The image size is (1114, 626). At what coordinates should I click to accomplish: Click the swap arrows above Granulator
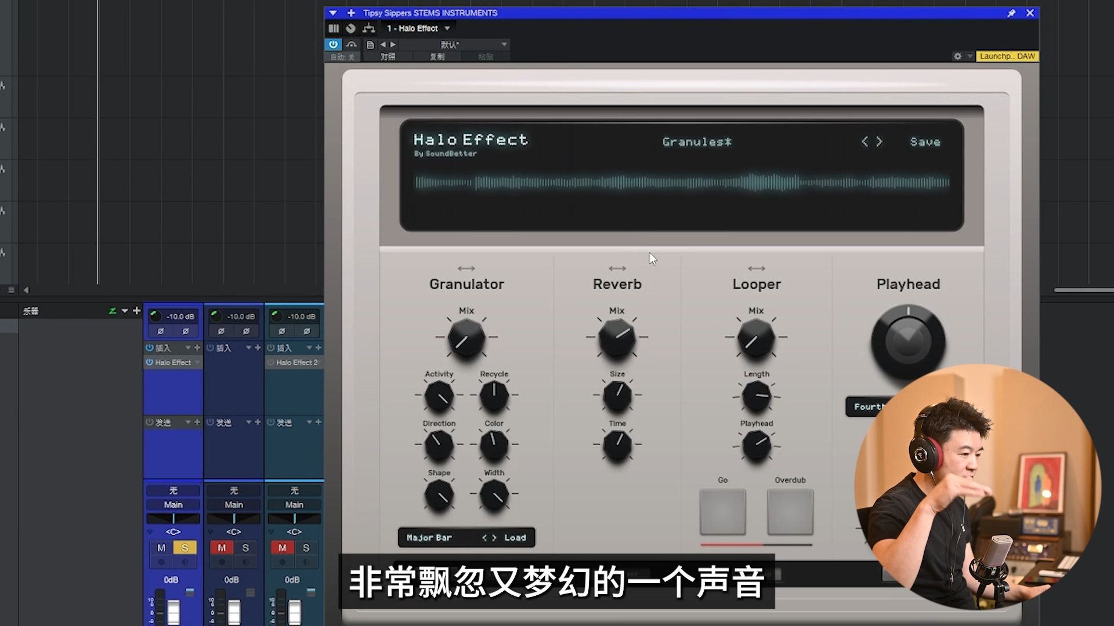pyautogui.click(x=466, y=268)
